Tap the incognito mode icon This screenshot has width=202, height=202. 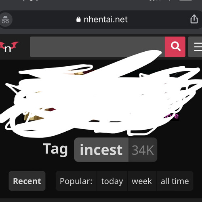5,20
